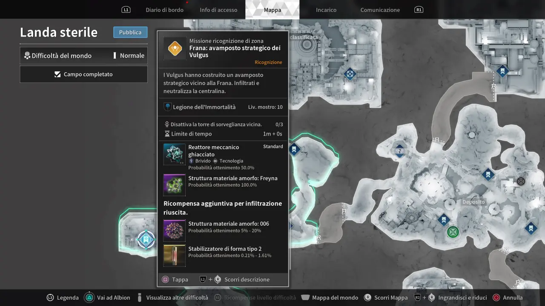This screenshot has height=306, width=545.
Task: Open Mappa del mondo with touchpad prompt
Action: (329, 297)
